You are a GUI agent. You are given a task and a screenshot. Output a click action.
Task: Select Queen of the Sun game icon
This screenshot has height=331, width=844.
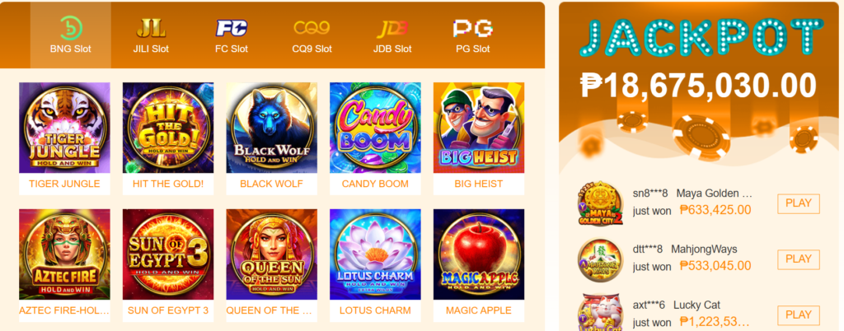coord(272,254)
